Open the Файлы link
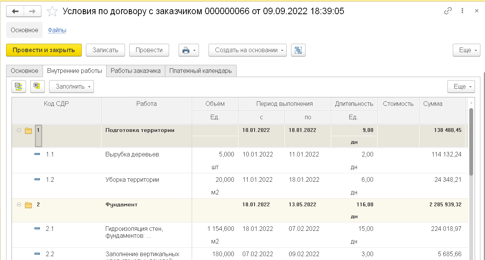The image size is (485, 260). click(57, 30)
